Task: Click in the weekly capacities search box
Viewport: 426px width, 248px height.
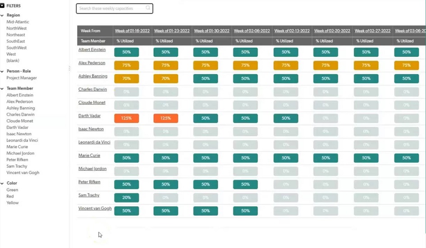Action: (x=110, y=9)
